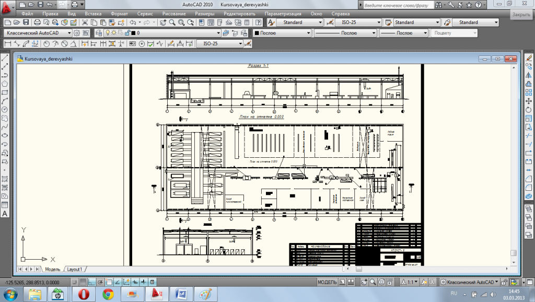535x302 pixels.
Task: Open the QuickCalc calculator
Action: click(247, 22)
